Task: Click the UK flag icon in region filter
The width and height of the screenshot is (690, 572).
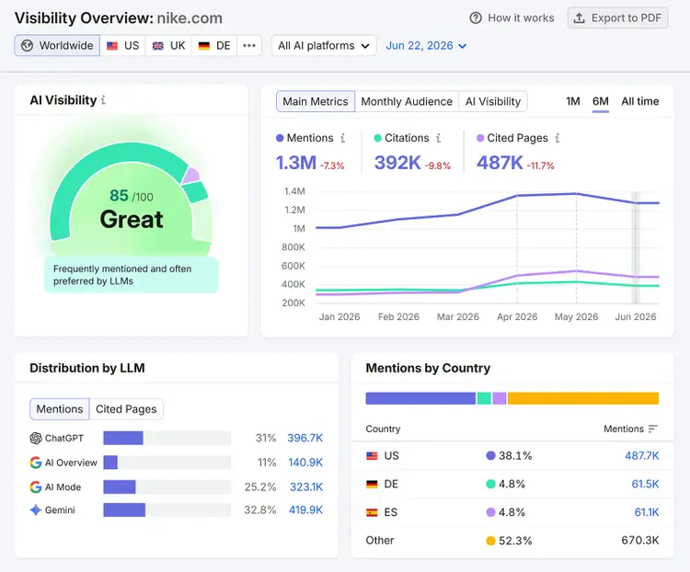Action: pos(158,46)
